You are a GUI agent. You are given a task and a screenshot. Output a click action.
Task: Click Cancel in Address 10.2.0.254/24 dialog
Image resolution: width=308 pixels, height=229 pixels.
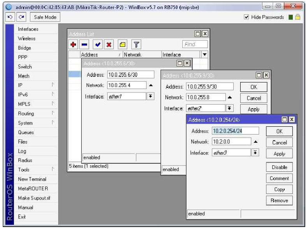click(x=279, y=142)
